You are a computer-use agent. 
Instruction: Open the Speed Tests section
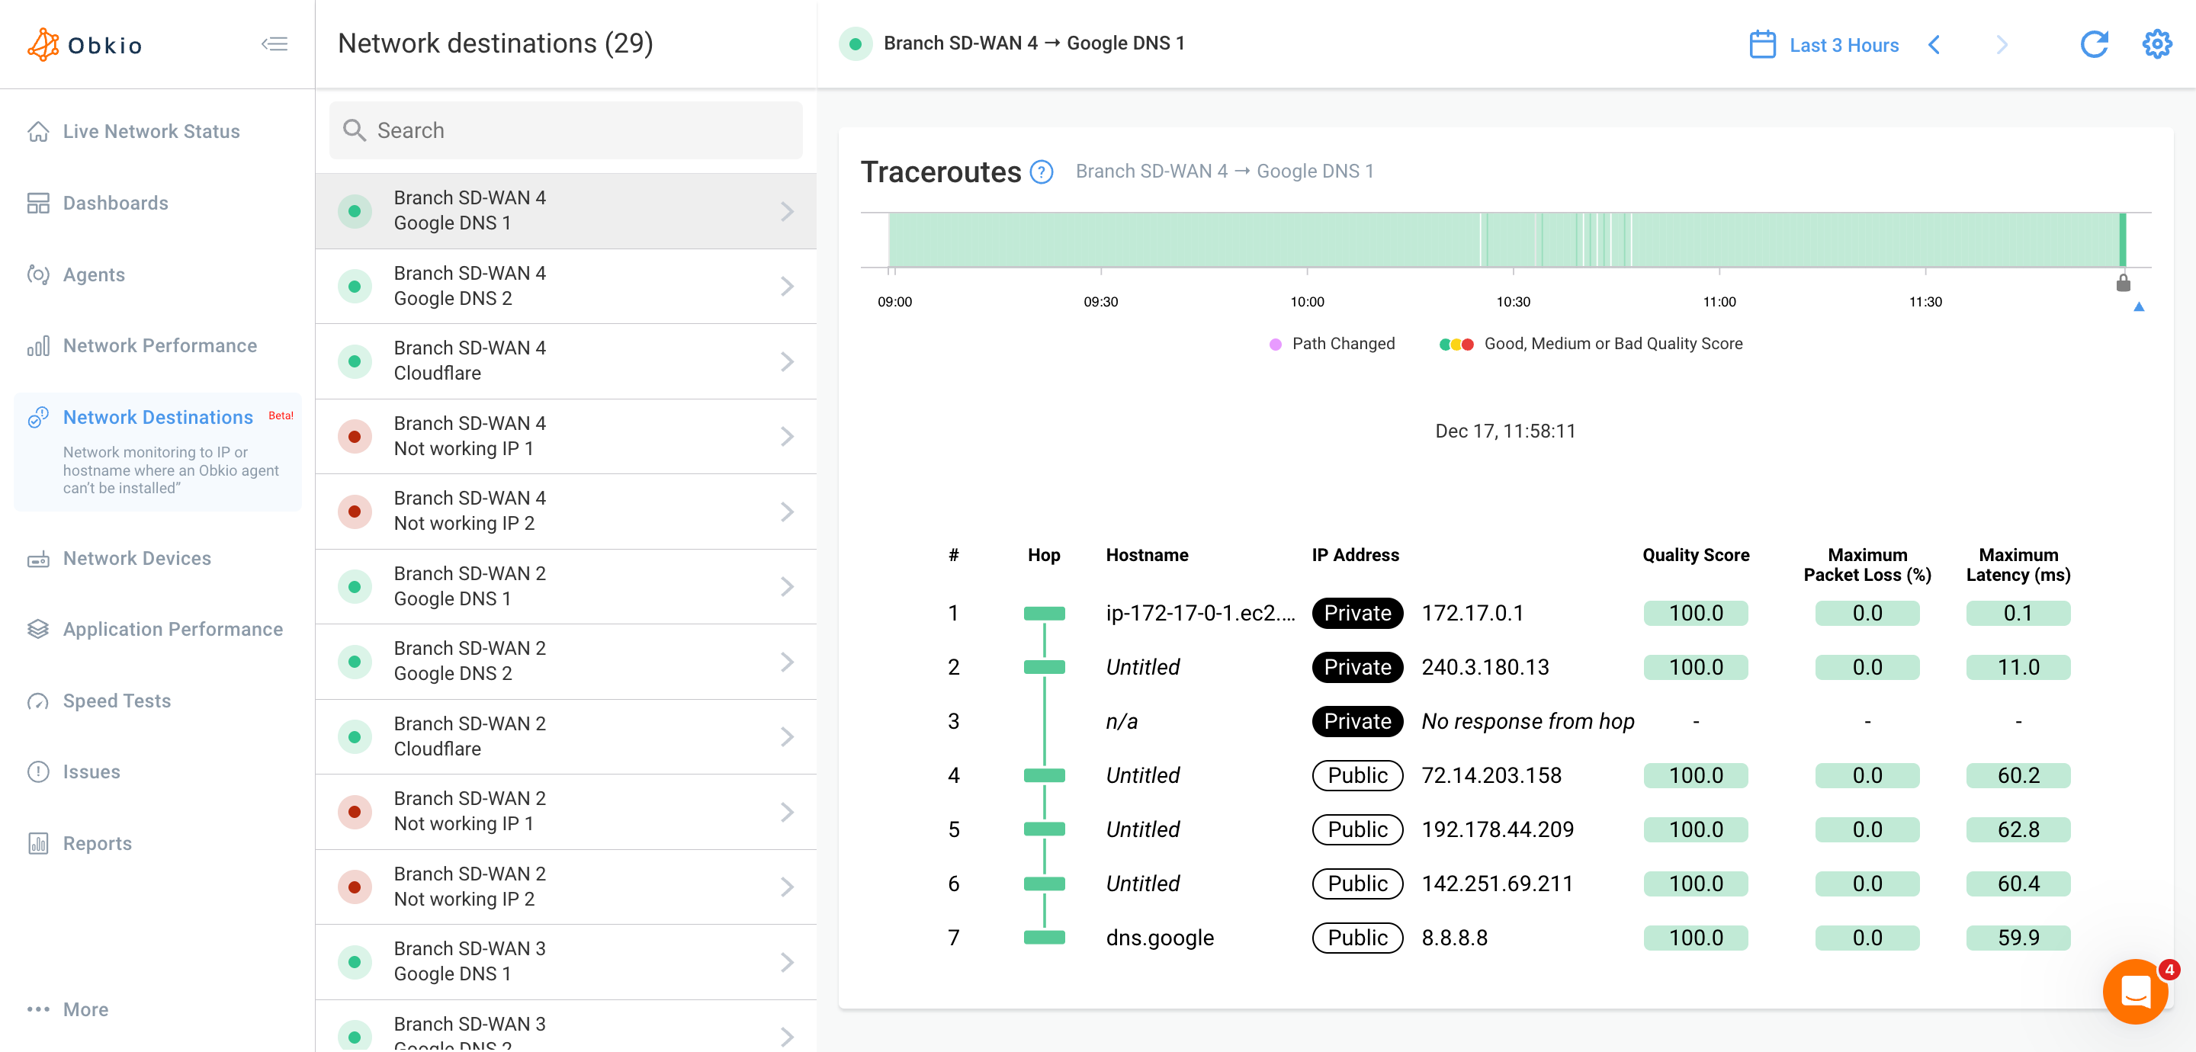(117, 700)
